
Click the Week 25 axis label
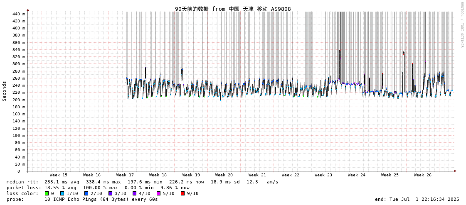(x=390, y=175)
